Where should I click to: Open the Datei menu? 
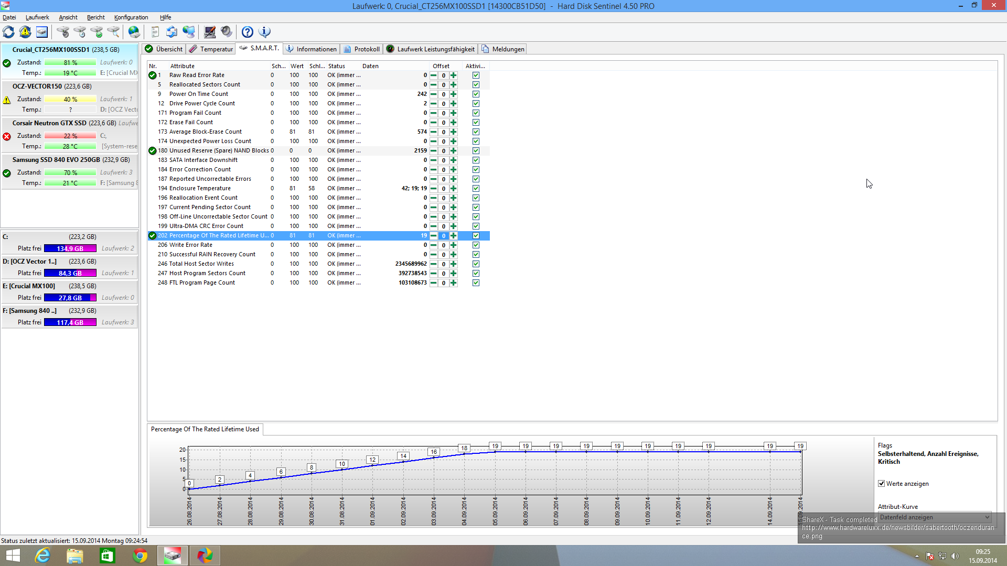click(x=9, y=17)
